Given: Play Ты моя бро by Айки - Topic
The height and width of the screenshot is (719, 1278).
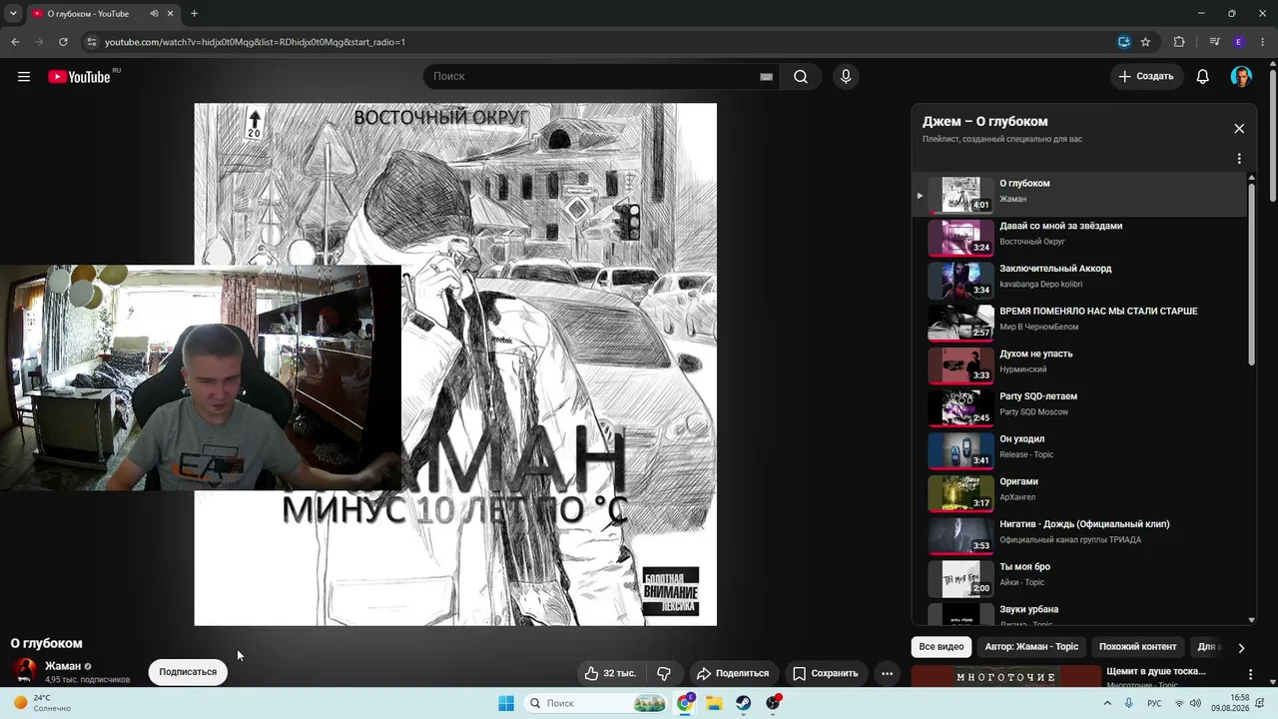Looking at the screenshot, I should 1080,579.
